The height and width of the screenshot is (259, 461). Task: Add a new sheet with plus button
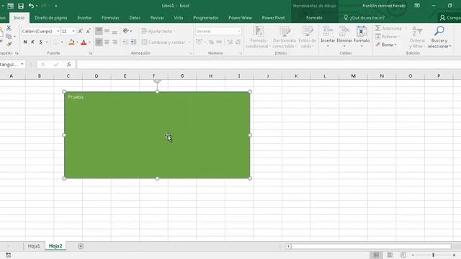pos(81,246)
